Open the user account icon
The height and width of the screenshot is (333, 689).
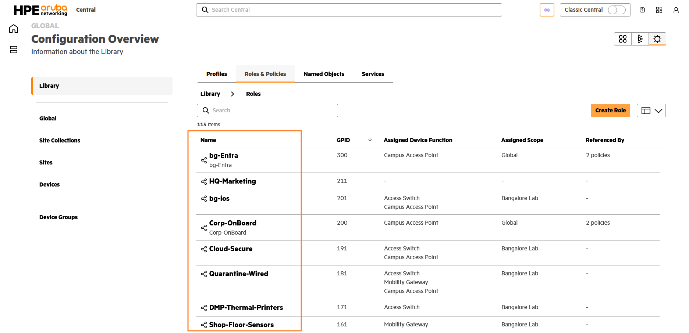[x=676, y=10]
